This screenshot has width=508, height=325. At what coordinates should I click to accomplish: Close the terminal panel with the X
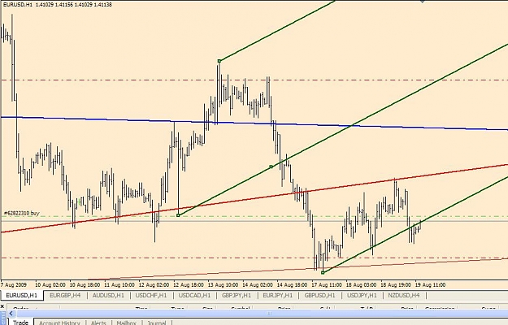[2, 305]
